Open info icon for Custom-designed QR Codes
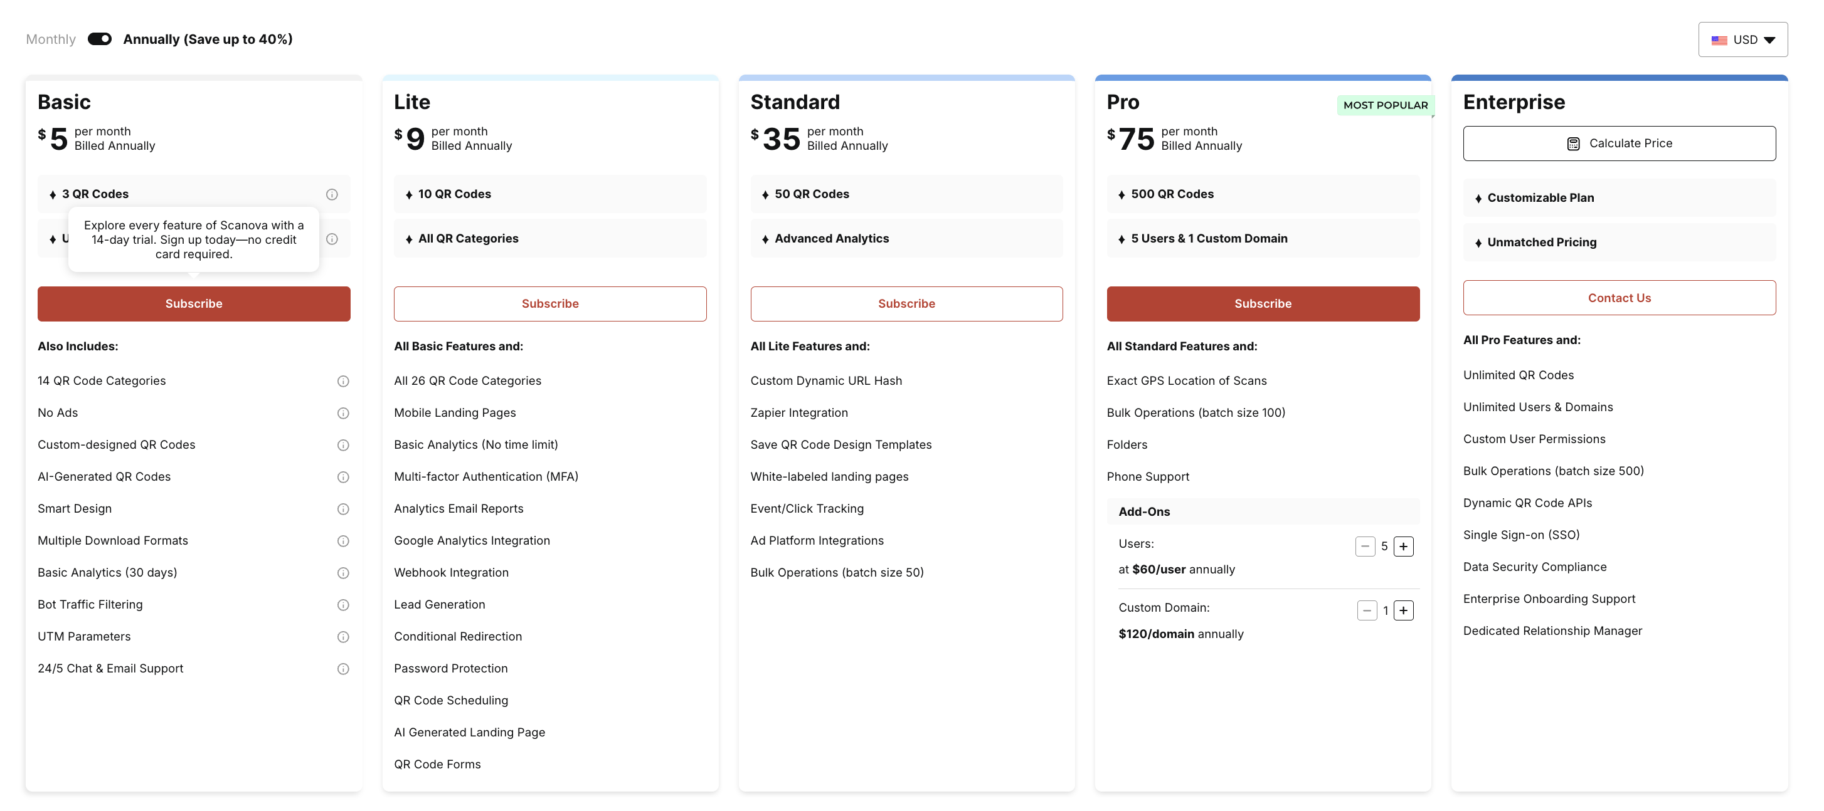The width and height of the screenshot is (1824, 811). coord(344,445)
